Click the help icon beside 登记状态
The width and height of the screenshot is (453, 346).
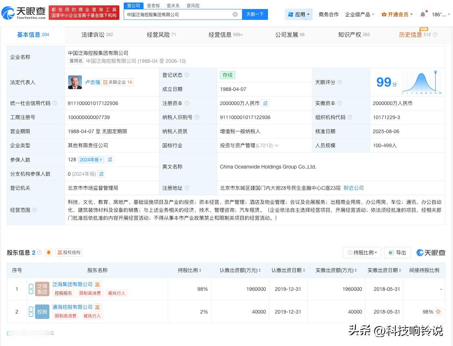[187, 75]
